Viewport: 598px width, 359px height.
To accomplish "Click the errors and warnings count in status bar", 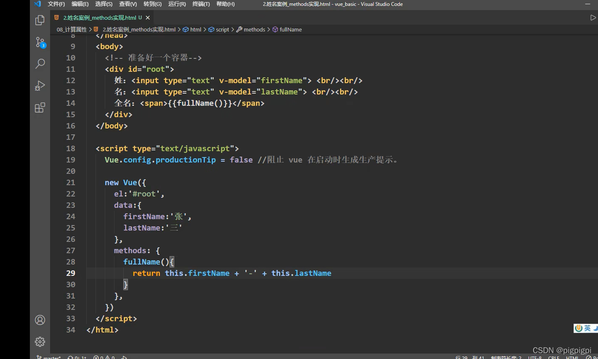I will [x=104, y=357].
